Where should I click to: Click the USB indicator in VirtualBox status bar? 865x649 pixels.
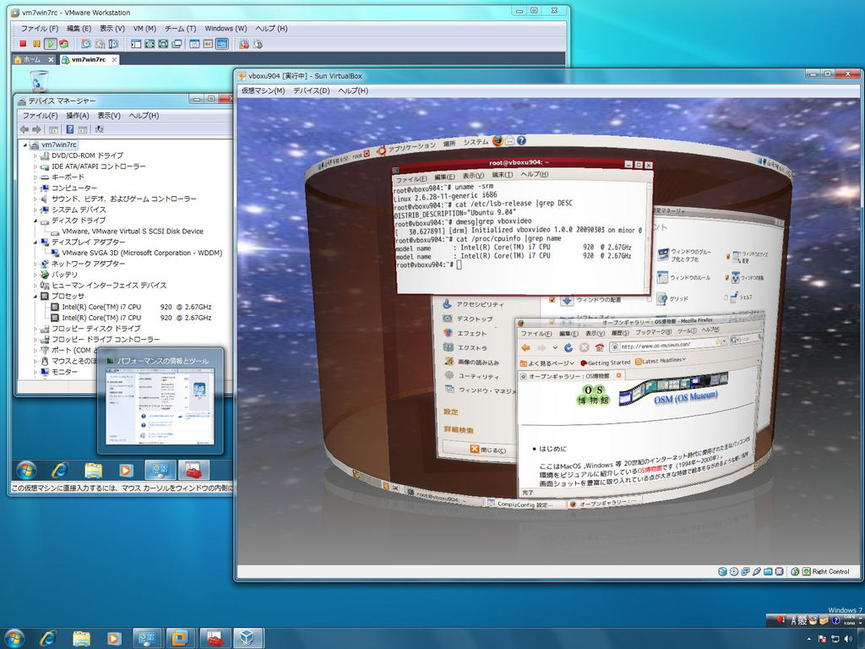click(x=757, y=572)
